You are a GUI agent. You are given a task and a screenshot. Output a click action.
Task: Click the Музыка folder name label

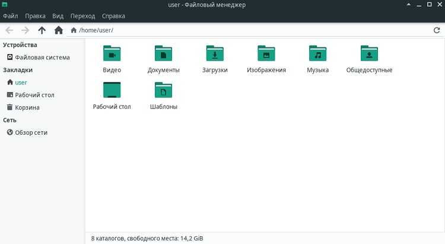tap(318, 70)
